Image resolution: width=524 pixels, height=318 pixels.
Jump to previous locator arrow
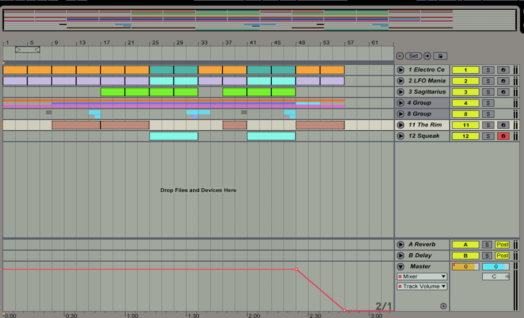point(400,56)
